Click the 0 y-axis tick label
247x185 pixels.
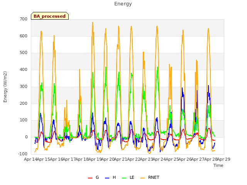pos(26,137)
